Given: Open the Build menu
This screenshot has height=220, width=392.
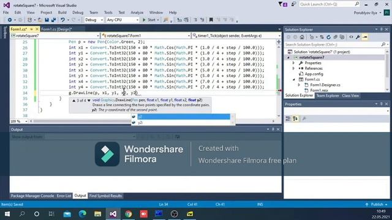Looking at the screenshot, I should pyautogui.click(x=62, y=12).
